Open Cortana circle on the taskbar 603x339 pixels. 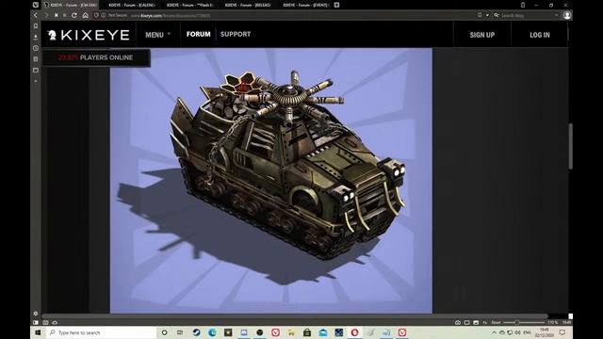coord(164,332)
